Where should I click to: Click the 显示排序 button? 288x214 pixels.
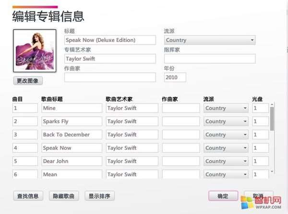pyautogui.click(x=99, y=196)
